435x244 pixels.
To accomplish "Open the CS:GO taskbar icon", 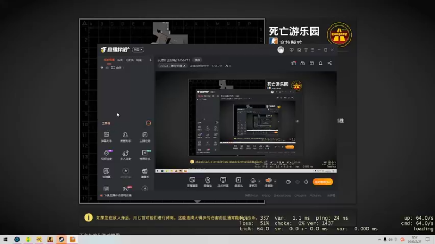I will (x=50, y=240).
